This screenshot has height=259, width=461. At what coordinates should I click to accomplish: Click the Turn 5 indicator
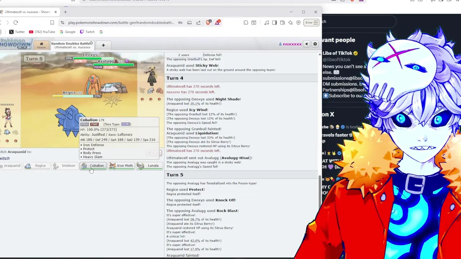pos(33,59)
